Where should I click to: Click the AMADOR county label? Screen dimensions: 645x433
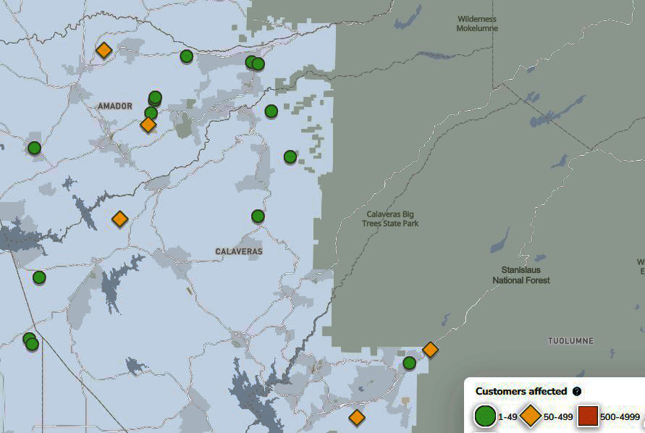coord(115,106)
